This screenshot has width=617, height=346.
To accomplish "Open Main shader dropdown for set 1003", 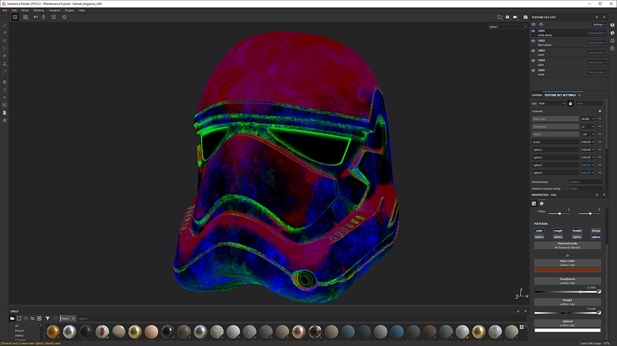I will coord(597,53).
